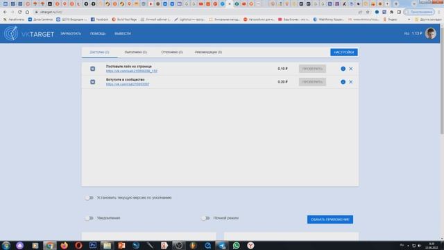
Task: Show info for the like task
Action: point(343,69)
